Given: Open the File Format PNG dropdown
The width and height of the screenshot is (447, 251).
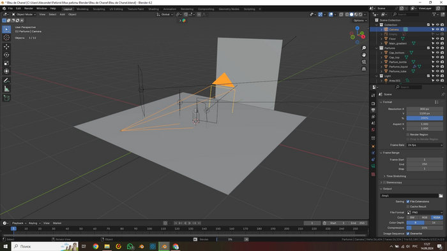Looking at the screenshot, I should point(425,212).
